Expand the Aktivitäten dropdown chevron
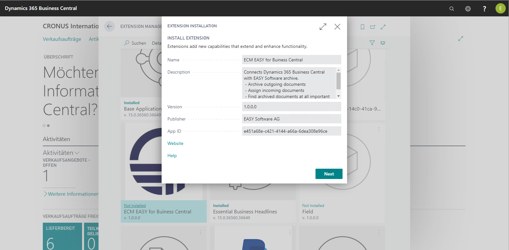 [77, 153]
